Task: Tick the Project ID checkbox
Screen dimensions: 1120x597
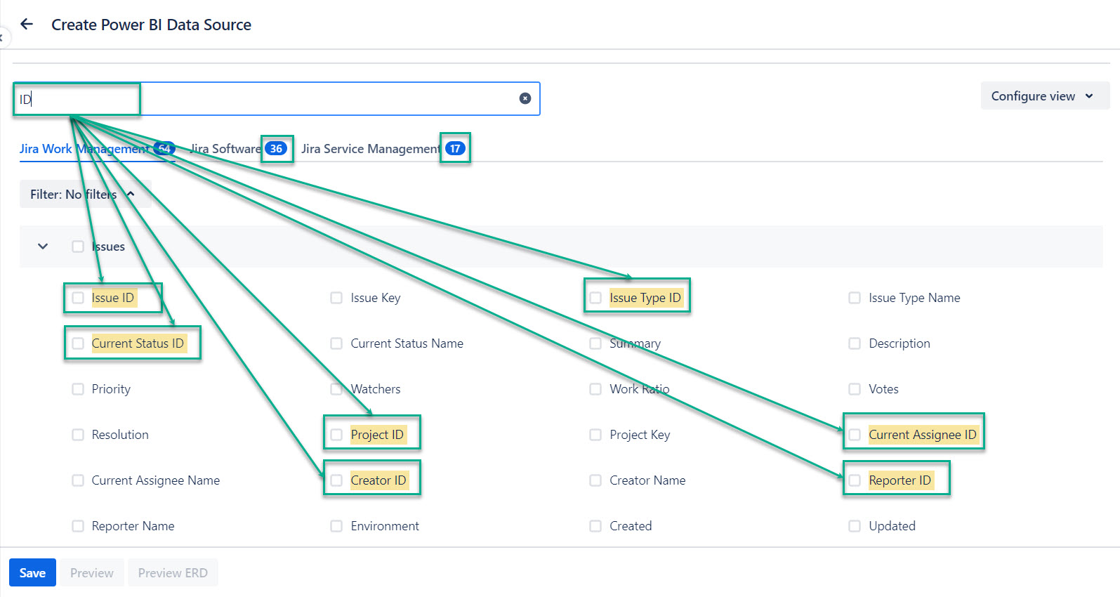Action: click(x=336, y=435)
